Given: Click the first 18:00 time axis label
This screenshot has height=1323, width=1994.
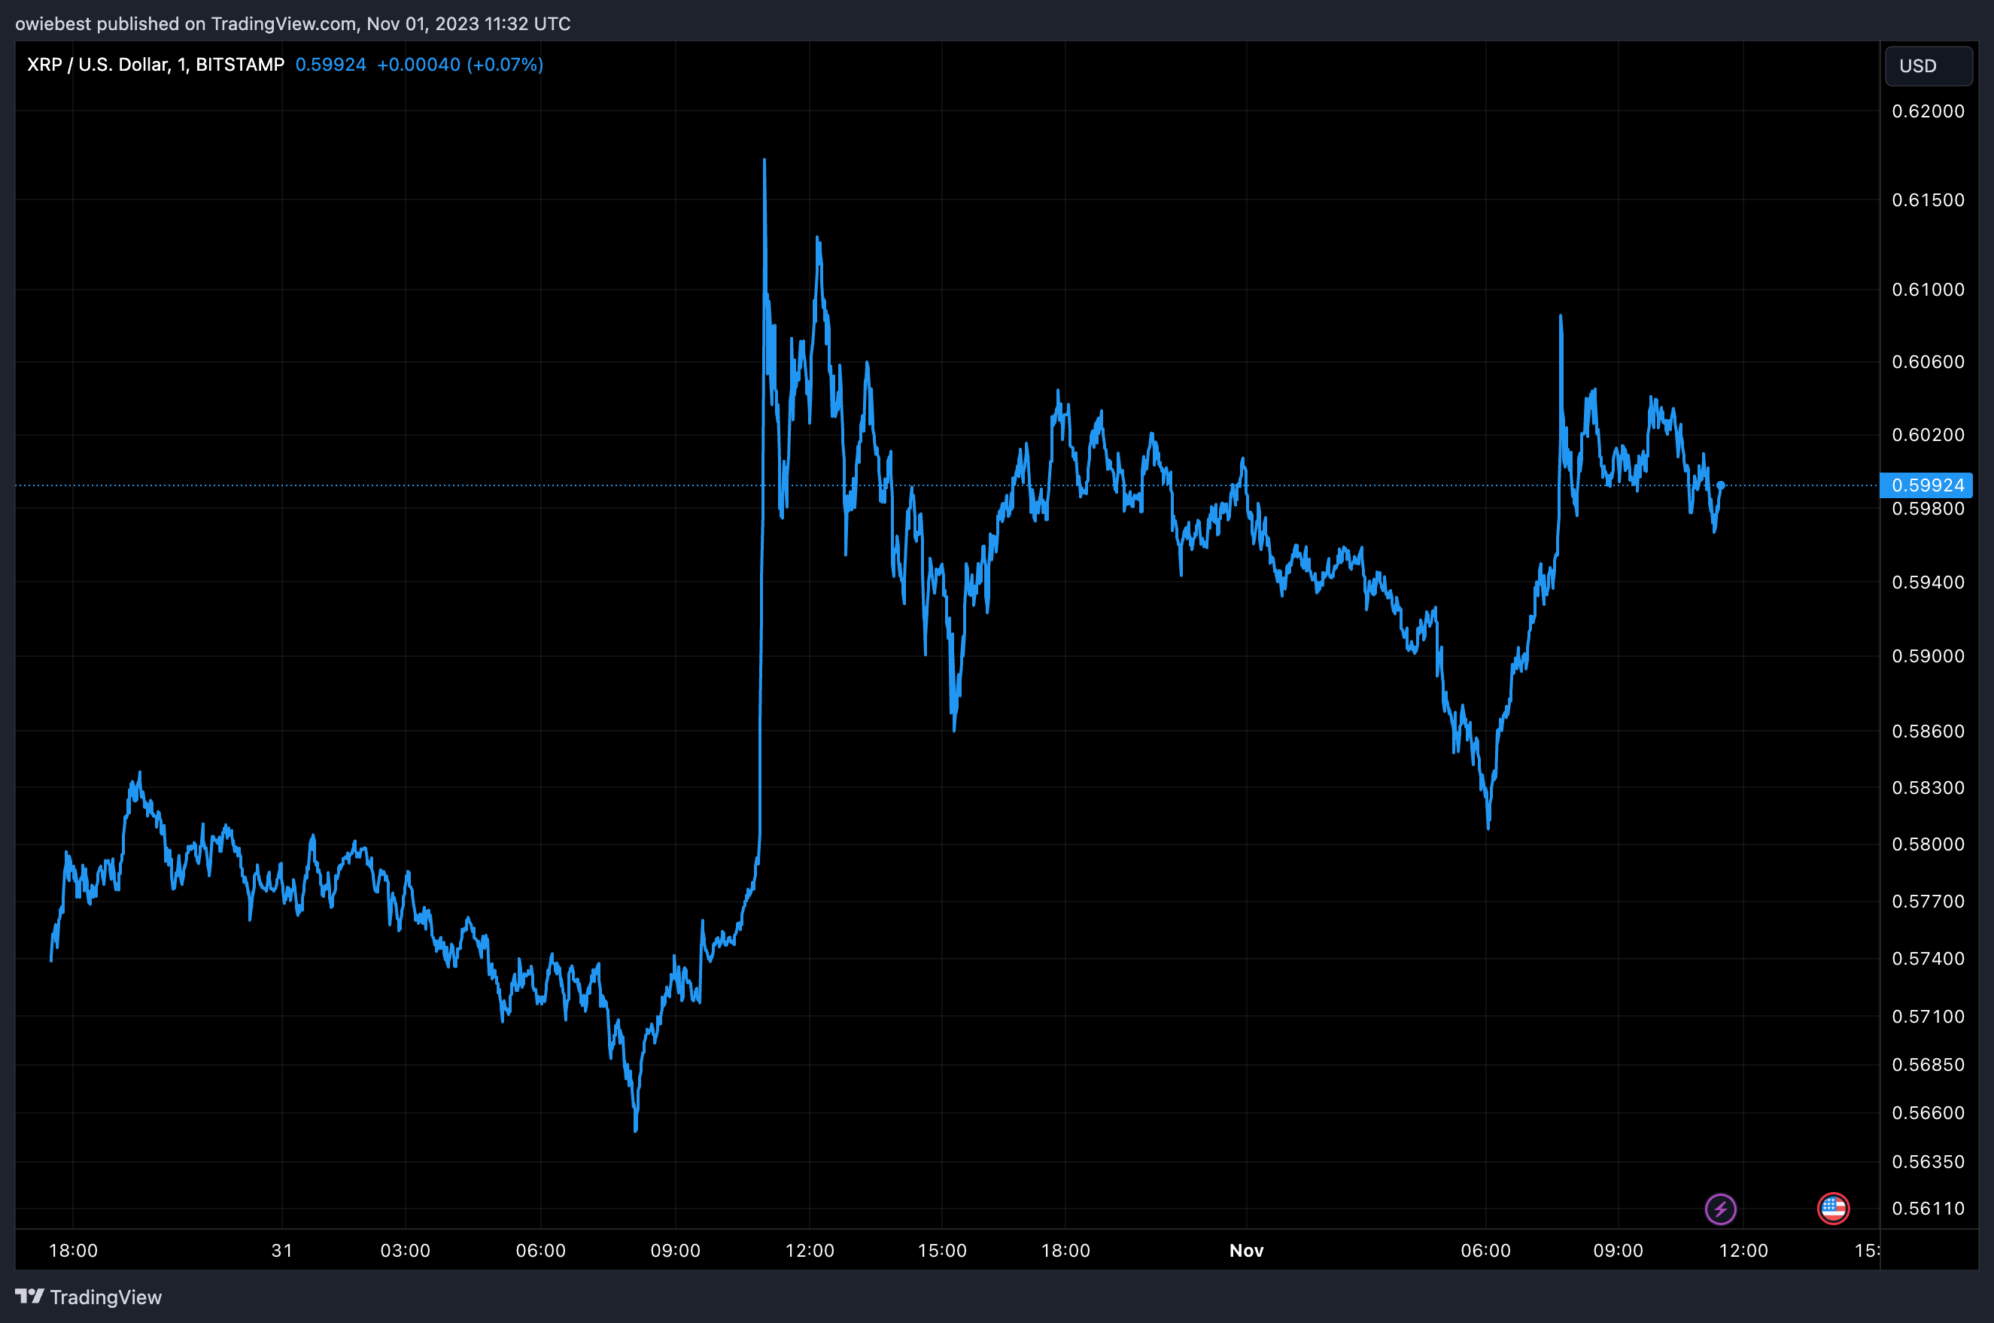Looking at the screenshot, I should 74,1251.
